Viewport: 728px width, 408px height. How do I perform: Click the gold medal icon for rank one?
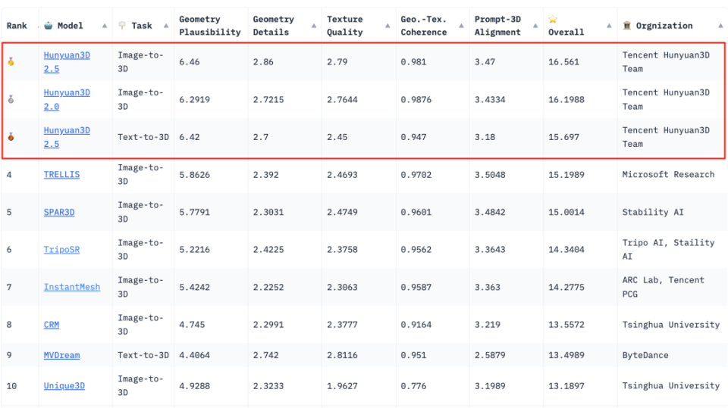point(11,61)
